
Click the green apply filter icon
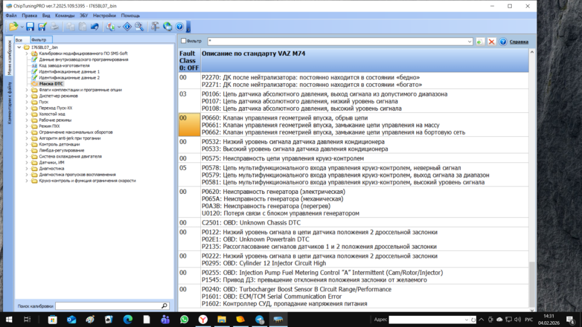(480, 41)
